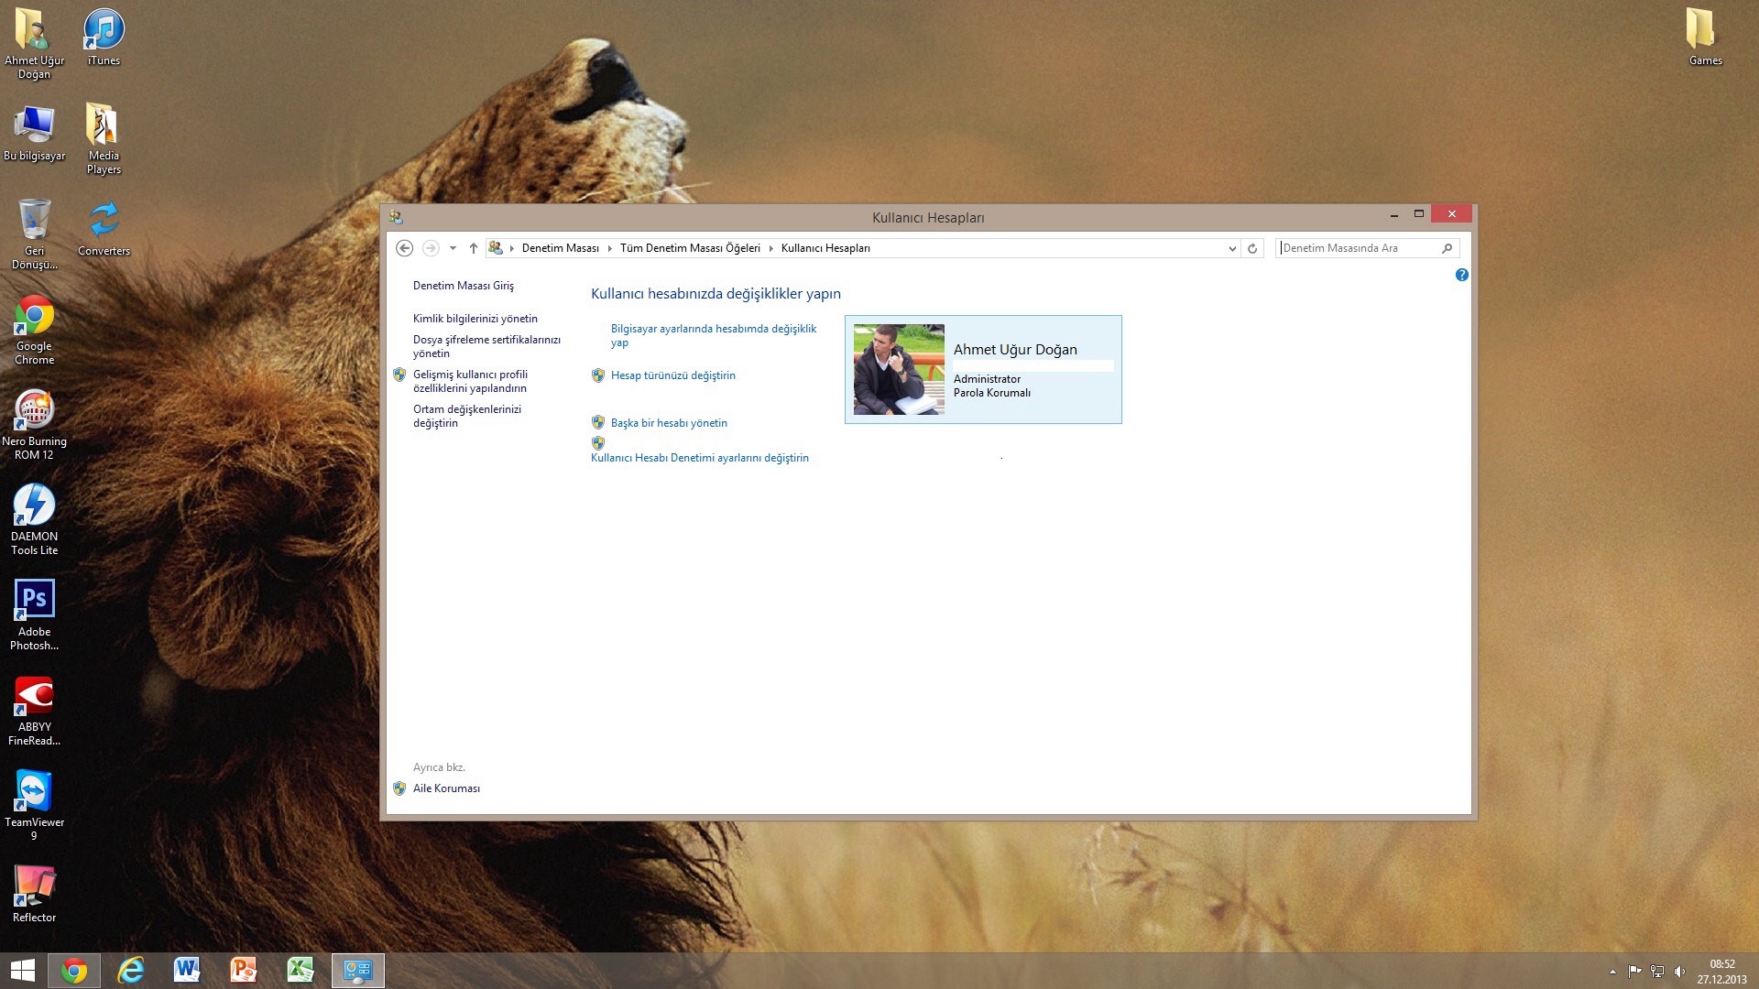Click Kimlik bilgilerinizi yönetin
This screenshot has width=1759, height=989.
click(x=473, y=318)
